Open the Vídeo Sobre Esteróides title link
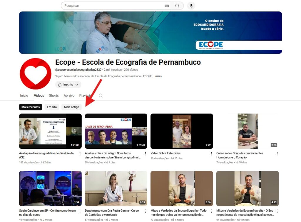The image size is (301, 222). pyautogui.click(x=165, y=153)
